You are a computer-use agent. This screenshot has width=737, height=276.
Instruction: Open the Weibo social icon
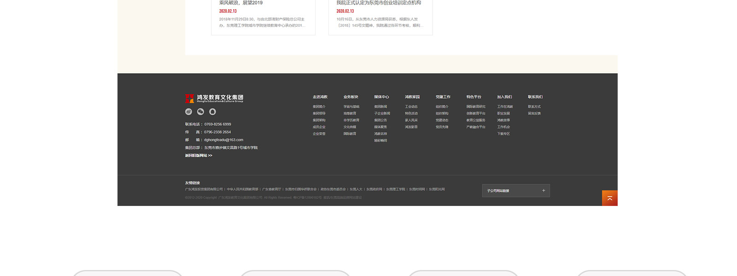(188, 112)
